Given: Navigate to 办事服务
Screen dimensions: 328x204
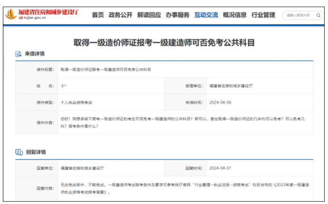Looking at the screenshot, I should tap(177, 15).
